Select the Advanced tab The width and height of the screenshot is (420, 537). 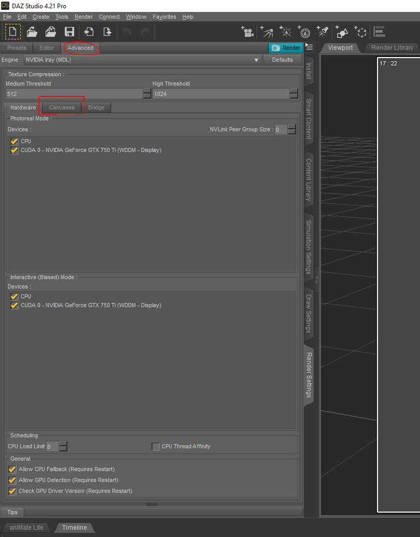(x=80, y=48)
